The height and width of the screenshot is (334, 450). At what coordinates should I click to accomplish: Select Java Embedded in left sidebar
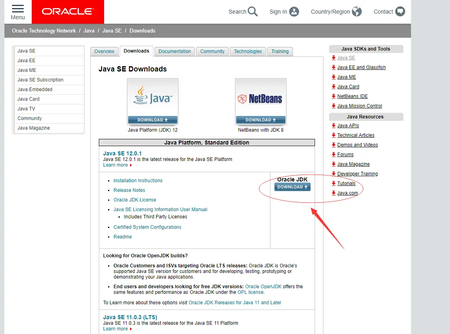[49, 90]
